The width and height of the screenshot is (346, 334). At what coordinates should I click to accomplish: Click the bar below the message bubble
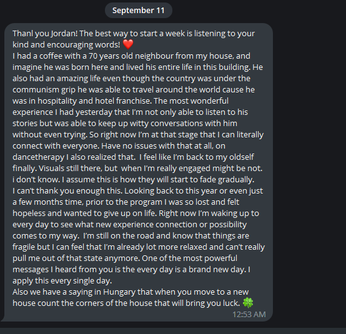[173, 331]
